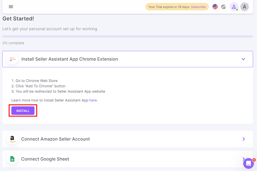The height and width of the screenshot is (171, 257).
Task: Click the Google Sheets icon
Action: point(12,159)
